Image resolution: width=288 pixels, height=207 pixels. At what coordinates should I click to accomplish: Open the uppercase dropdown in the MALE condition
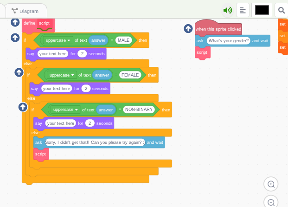point(58,40)
